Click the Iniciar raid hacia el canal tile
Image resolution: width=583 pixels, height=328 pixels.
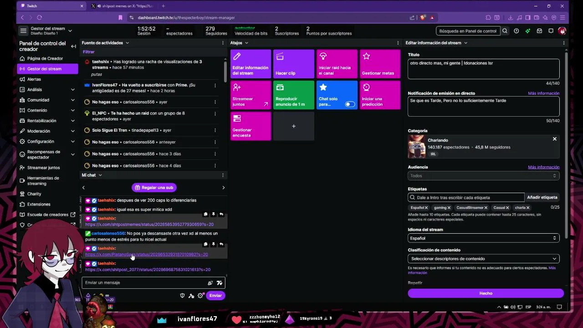point(337,64)
